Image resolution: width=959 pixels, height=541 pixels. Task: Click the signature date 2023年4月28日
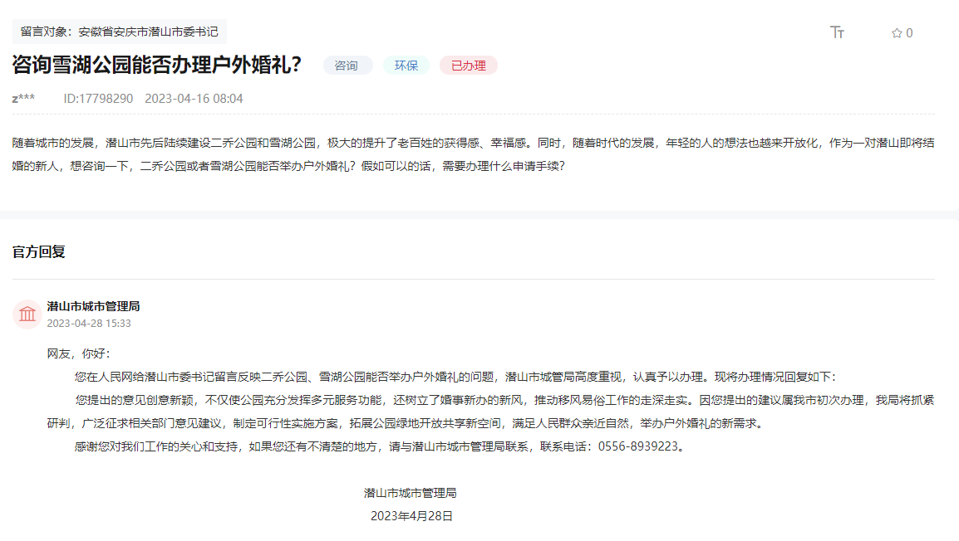(x=411, y=516)
